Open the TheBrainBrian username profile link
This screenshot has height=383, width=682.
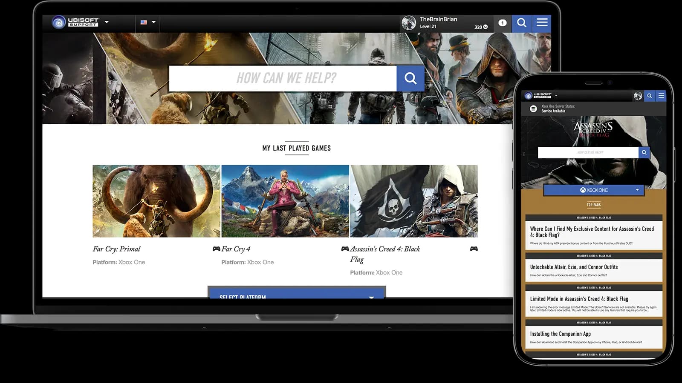438,19
